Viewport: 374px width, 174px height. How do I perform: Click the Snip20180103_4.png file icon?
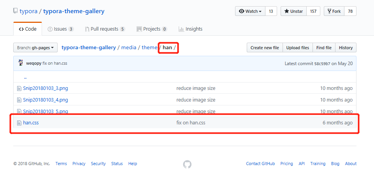(x=19, y=100)
